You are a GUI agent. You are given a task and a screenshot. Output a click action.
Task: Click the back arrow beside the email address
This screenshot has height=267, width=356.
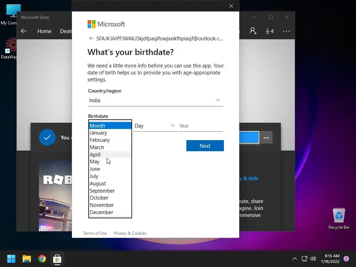click(x=91, y=38)
